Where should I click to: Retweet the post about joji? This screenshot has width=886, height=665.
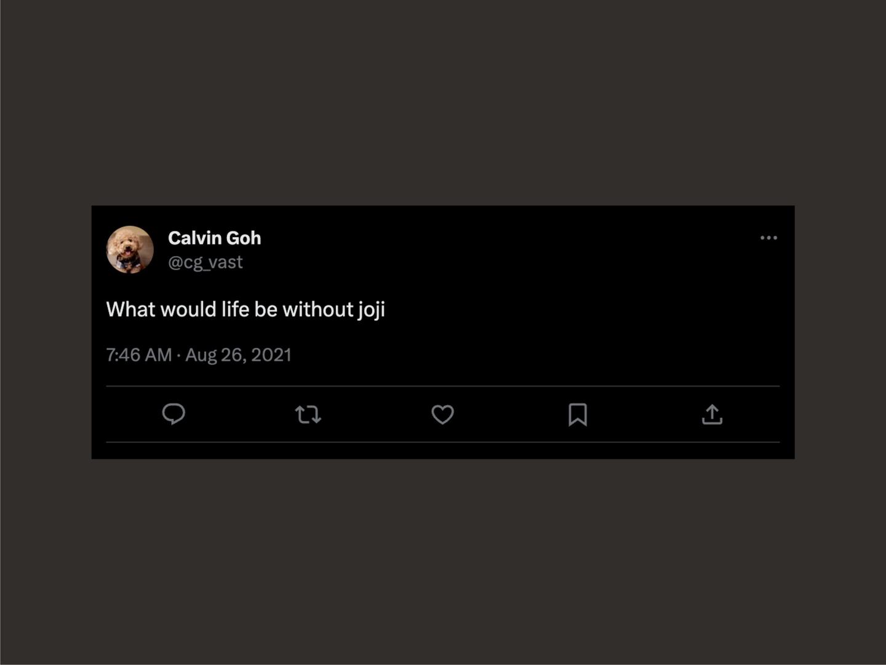click(308, 414)
